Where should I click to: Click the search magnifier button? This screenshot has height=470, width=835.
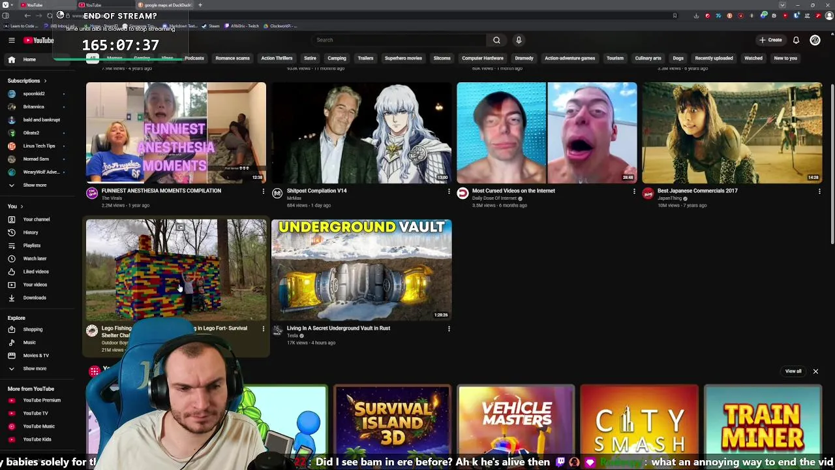(x=496, y=40)
